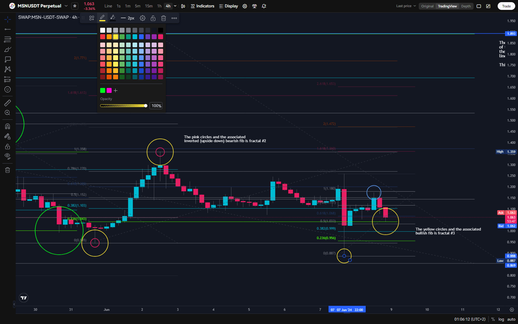This screenshot has height=324, width=518.
Task: Hide all drawings with eye icon
Action: [x=8, y=156]
